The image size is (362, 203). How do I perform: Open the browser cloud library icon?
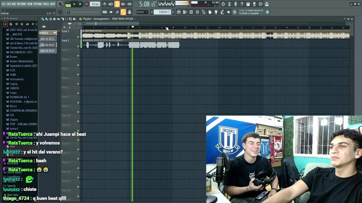(27, 24)
